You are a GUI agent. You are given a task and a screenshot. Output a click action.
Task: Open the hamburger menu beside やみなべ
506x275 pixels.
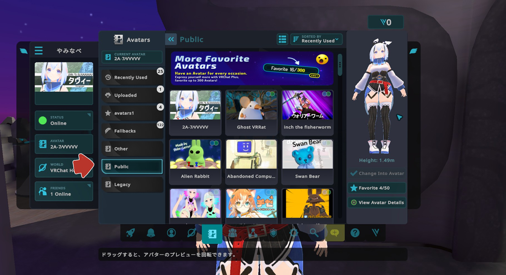tap(39, 51)
